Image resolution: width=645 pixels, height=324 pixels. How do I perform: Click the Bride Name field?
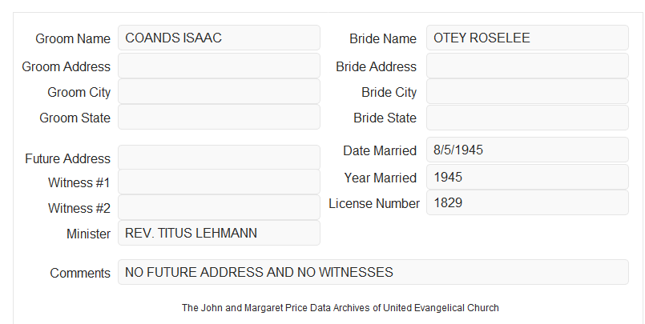527,38
